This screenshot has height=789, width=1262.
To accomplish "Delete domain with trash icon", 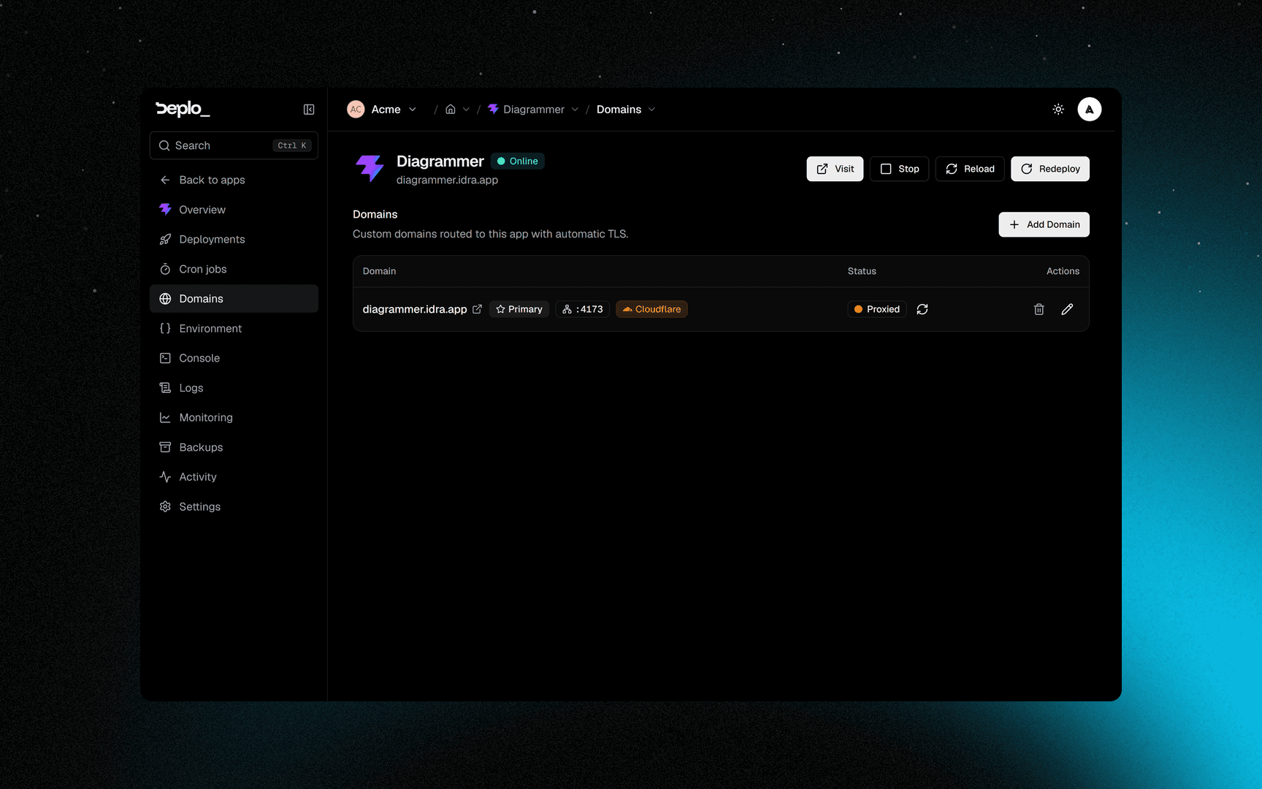I will [x=1039, y=309].
